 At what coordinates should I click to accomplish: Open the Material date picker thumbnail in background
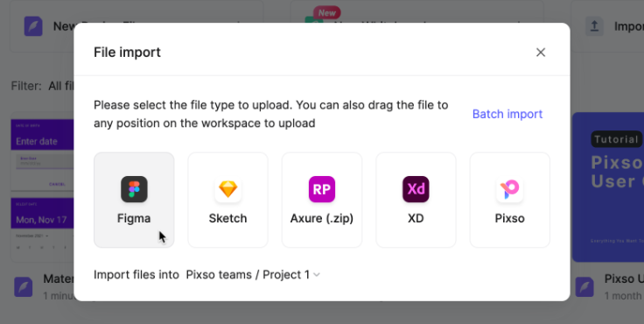(42, 187)
